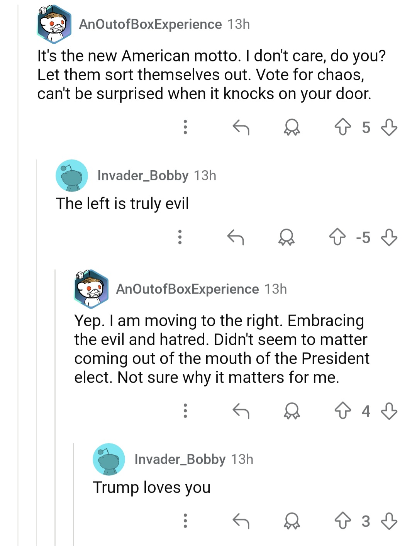
Task: Downvote the 'new American motto' comment
Action: (389, 127)
